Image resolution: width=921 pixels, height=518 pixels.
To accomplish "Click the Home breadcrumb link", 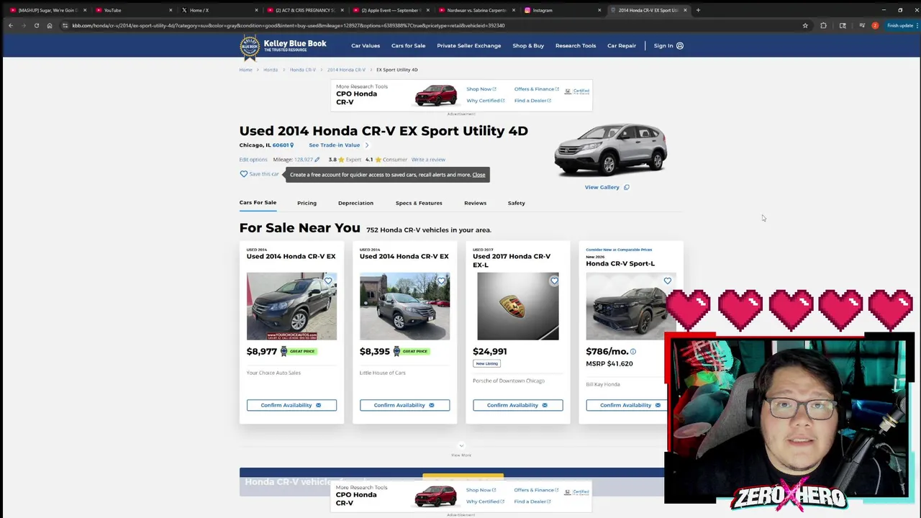I will 245,70.
